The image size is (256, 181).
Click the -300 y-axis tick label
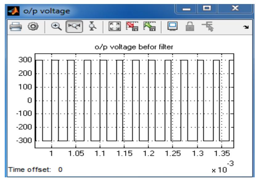tap(24, 141)
